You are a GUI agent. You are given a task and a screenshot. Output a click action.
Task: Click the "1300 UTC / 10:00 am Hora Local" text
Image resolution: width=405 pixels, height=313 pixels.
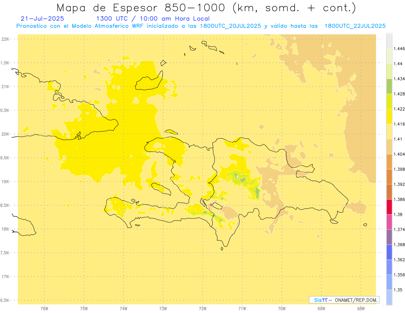click(x=153, y=19)
